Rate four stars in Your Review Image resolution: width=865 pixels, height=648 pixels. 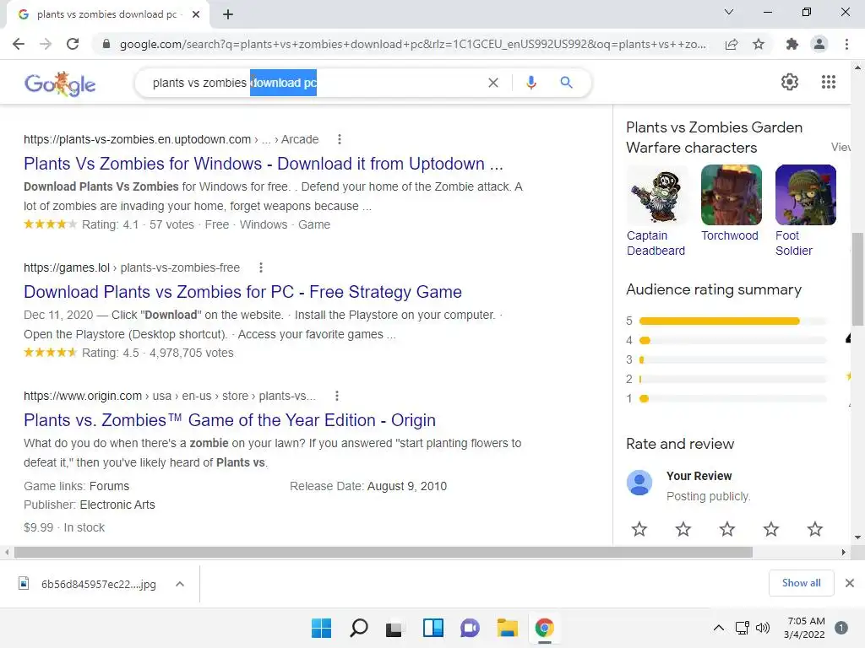click(770, 529)
